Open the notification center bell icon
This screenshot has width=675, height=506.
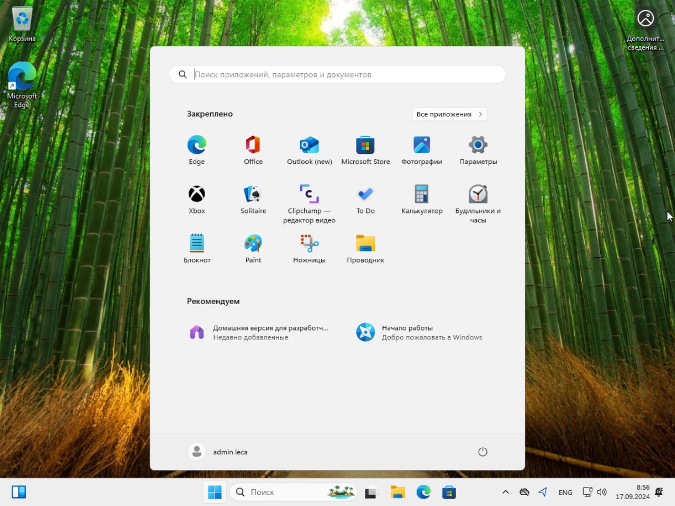[659, 492]
